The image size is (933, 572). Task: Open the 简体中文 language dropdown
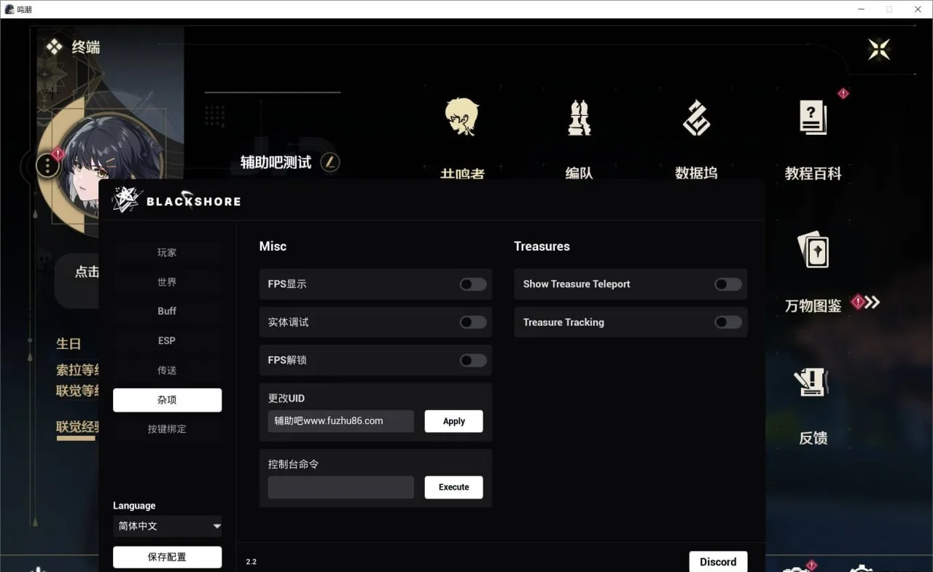168,525
